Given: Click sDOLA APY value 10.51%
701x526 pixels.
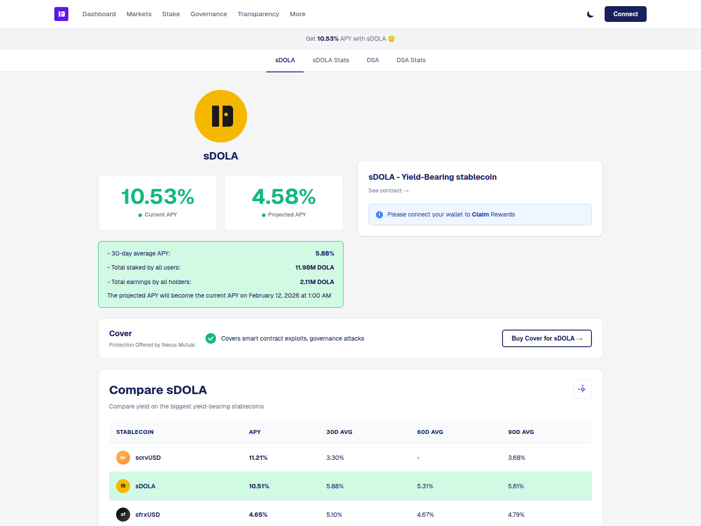Looking at the screenshot, I should point(259,486).
